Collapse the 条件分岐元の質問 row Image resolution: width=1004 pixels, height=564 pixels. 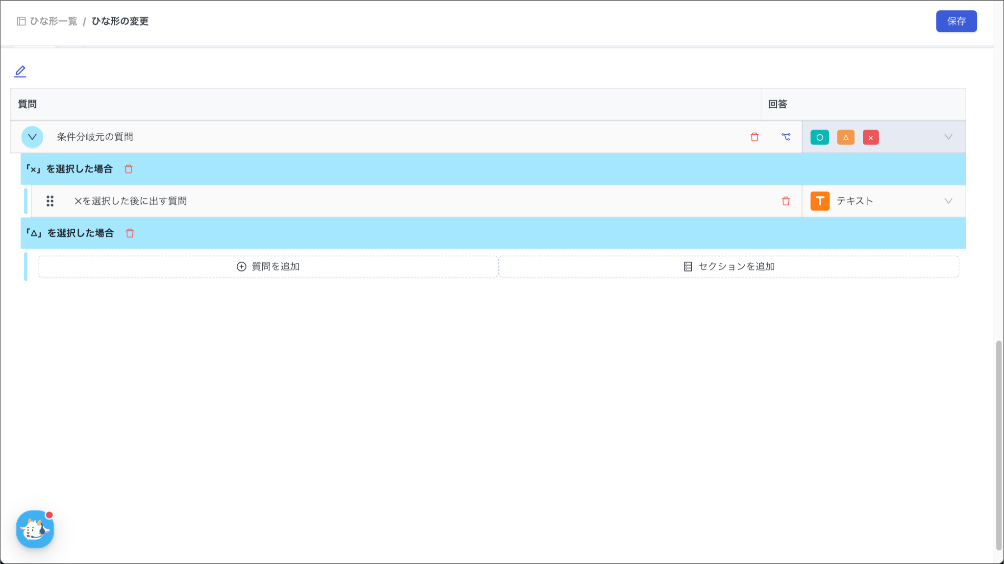click(32, 137)
